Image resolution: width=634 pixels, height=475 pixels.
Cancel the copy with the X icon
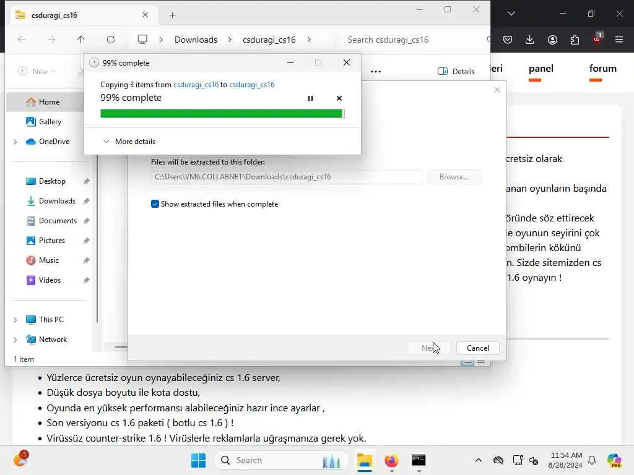click(339, 98)
